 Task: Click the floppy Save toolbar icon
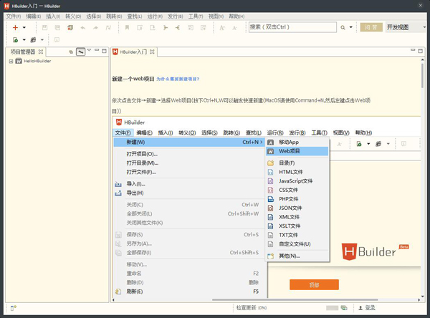tap(44, 27)
